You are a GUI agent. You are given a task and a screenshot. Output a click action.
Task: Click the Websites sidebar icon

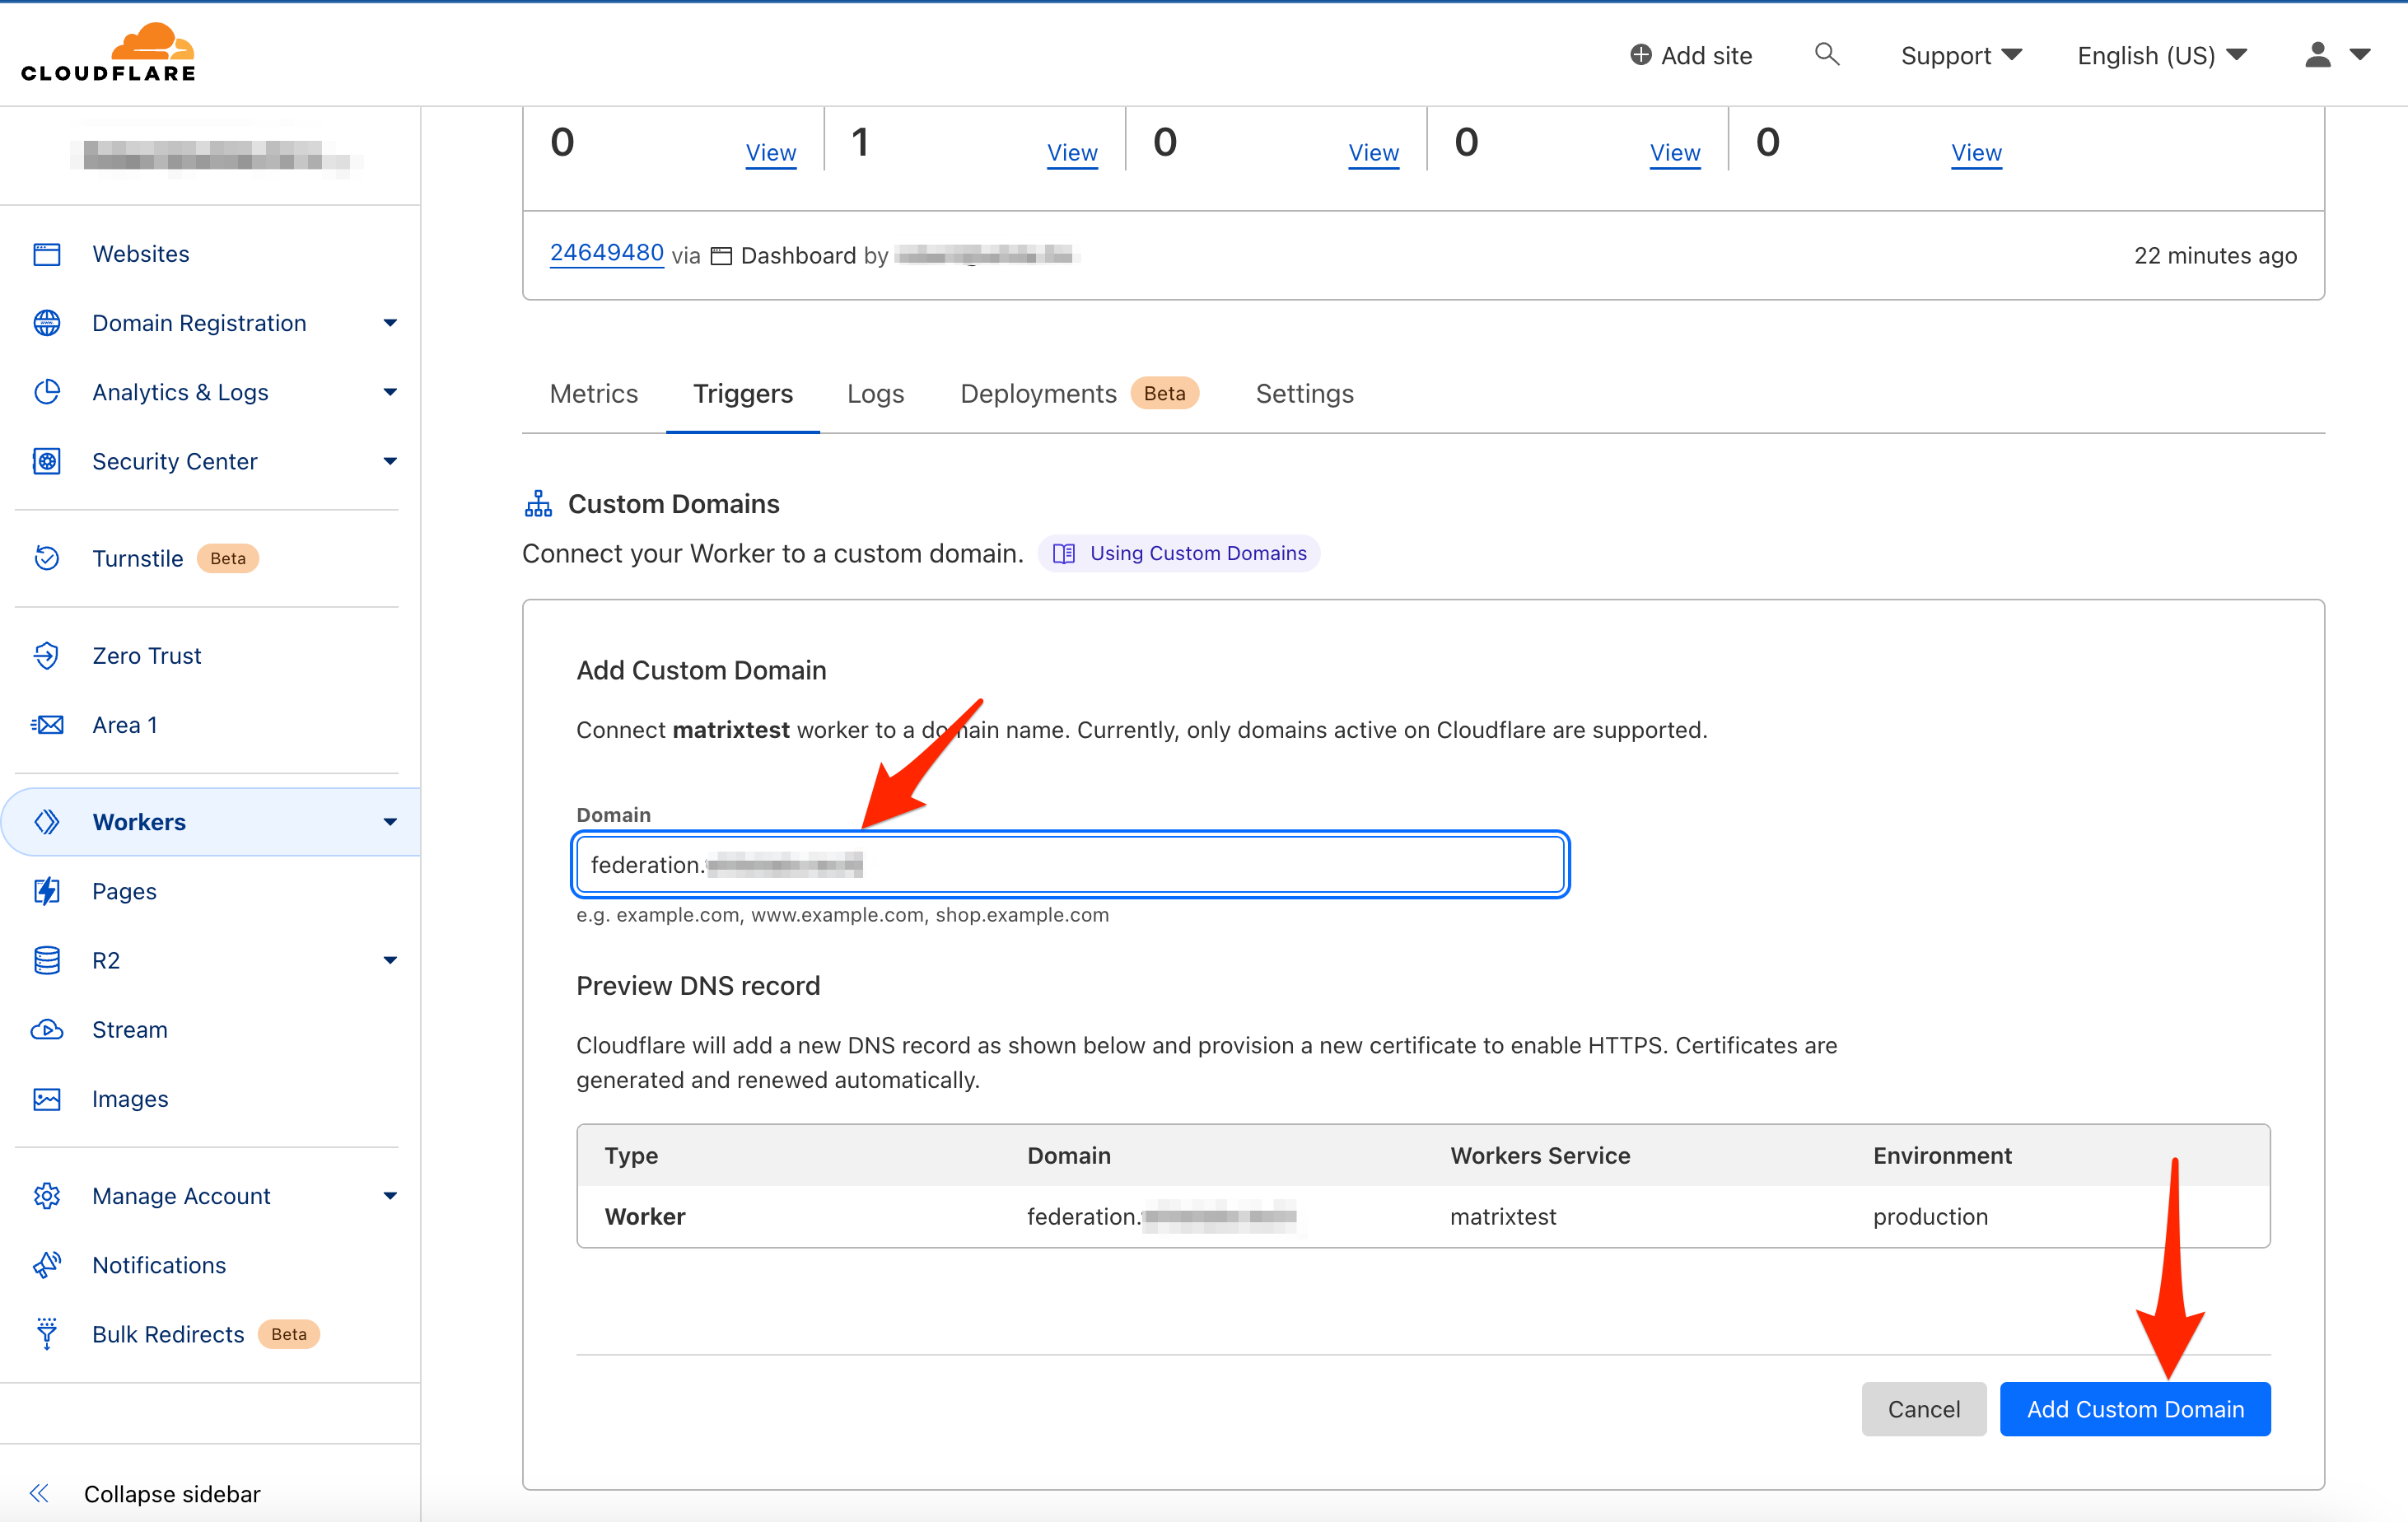coord(47,254)
